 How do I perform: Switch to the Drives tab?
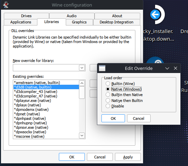click(26, 16)
